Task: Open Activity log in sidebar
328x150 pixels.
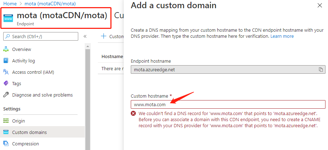Action: point(24,61)
